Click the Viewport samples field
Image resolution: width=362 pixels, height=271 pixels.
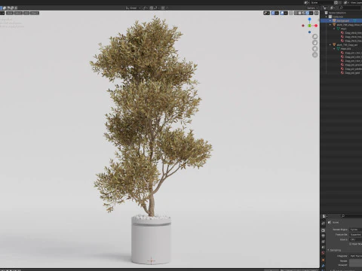(x=355, y=265)
